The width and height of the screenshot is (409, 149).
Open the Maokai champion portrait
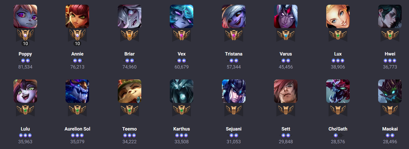390,91
